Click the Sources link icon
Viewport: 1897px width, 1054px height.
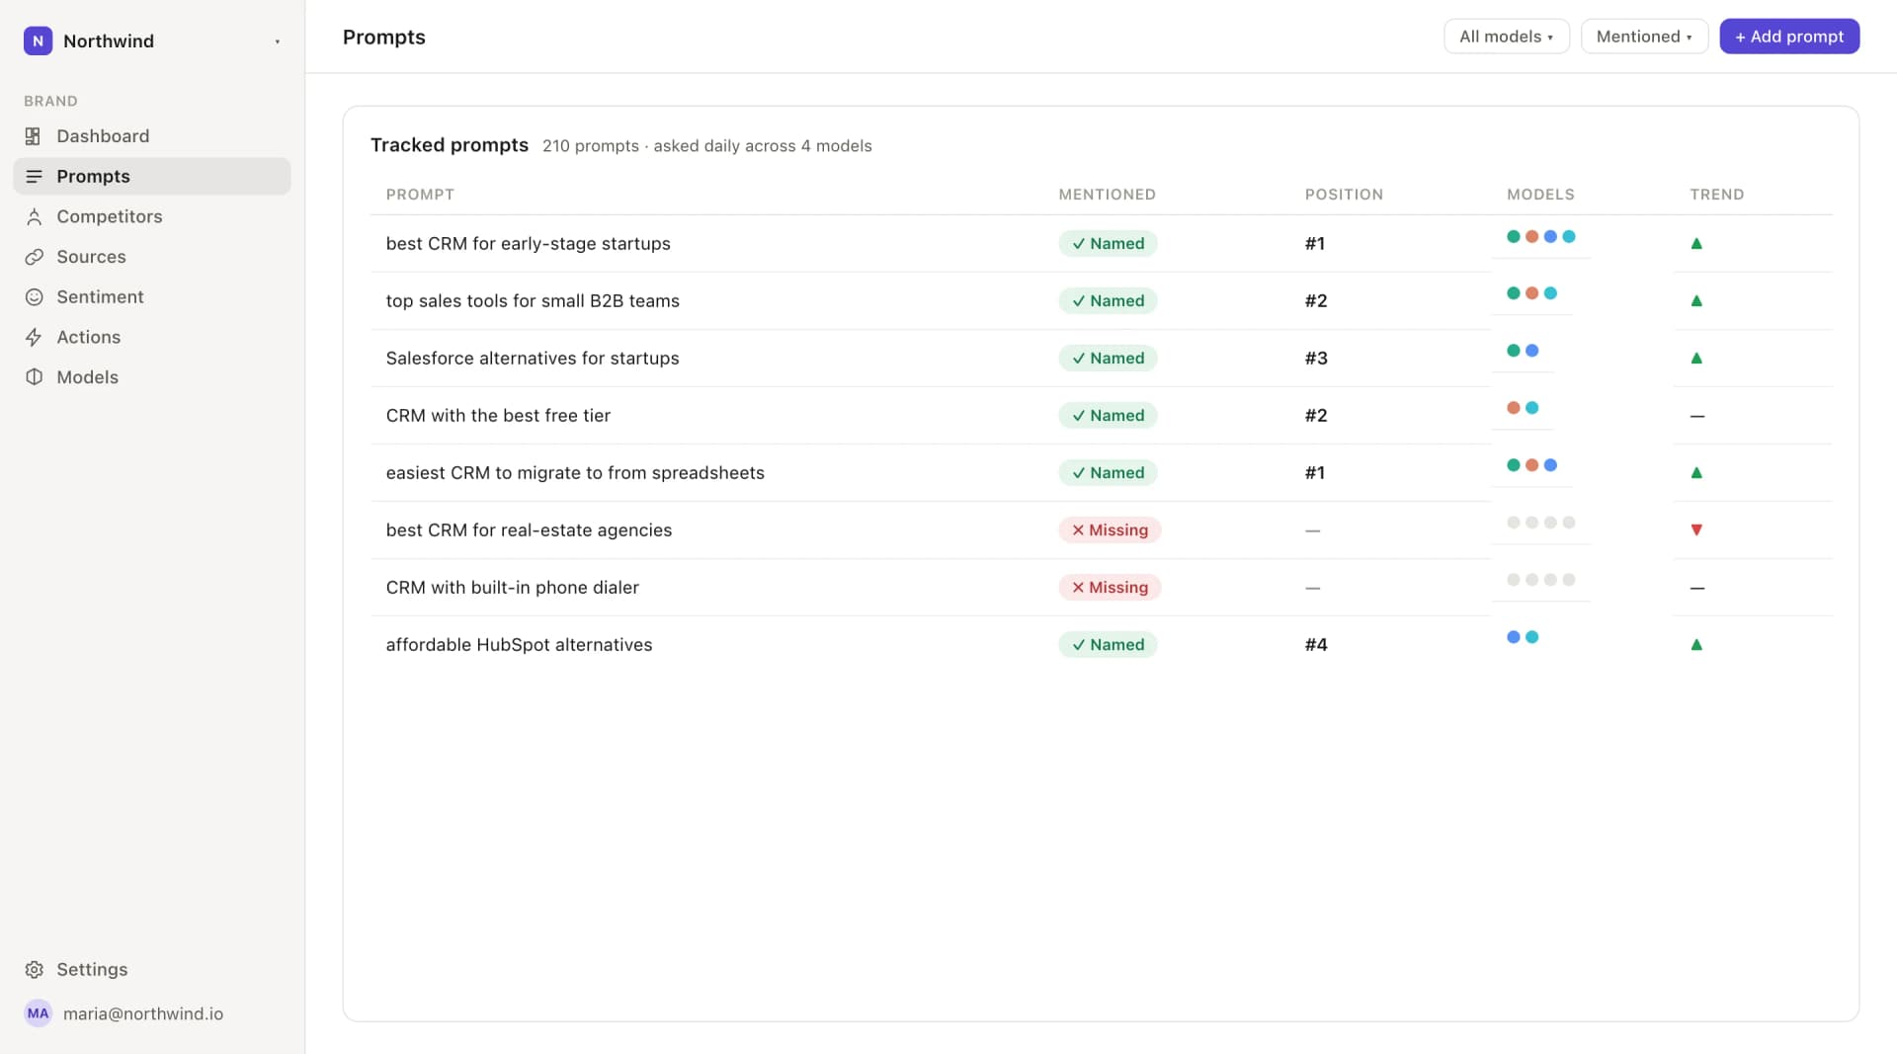(34, 257)
